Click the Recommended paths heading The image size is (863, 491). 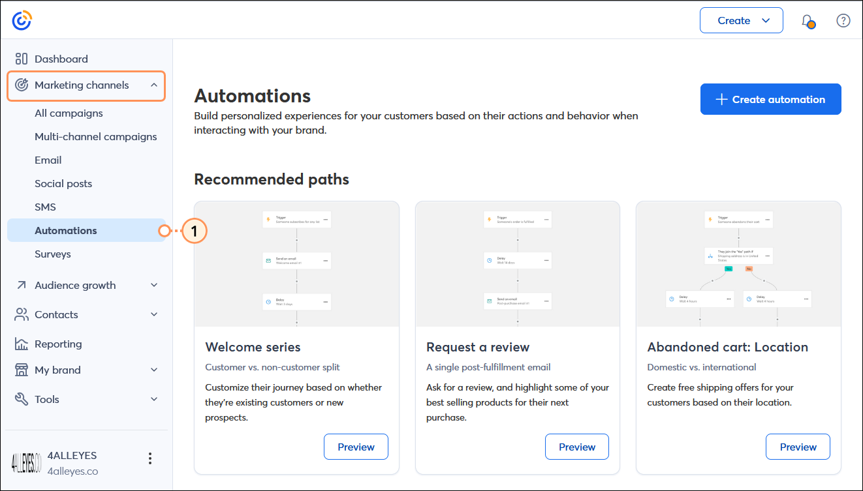[272, 179]
